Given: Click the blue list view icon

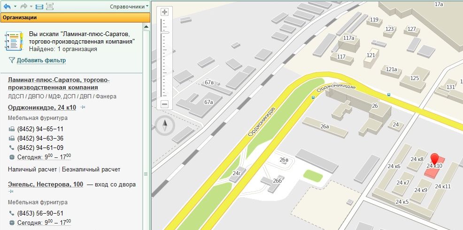Looking at the screenshot, I should tap(39, 7).
